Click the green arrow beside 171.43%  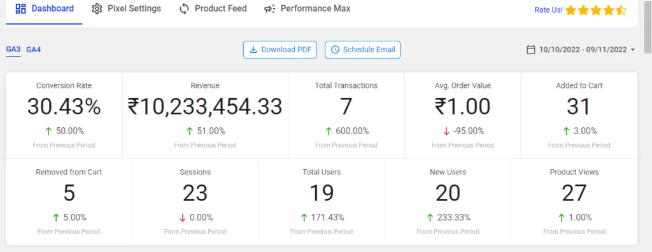304,218
